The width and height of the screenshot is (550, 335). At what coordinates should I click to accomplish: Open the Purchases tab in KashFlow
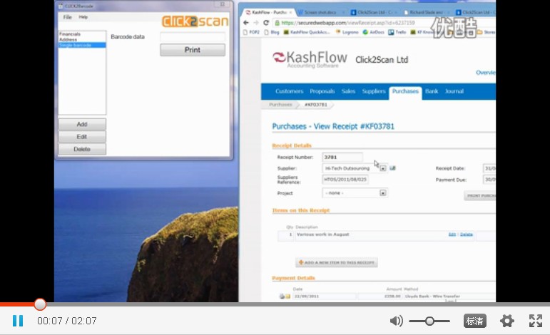point(405,92)
